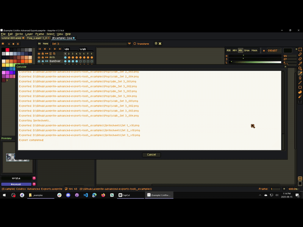
Task: Click the All button
Action: coord(39,44)
